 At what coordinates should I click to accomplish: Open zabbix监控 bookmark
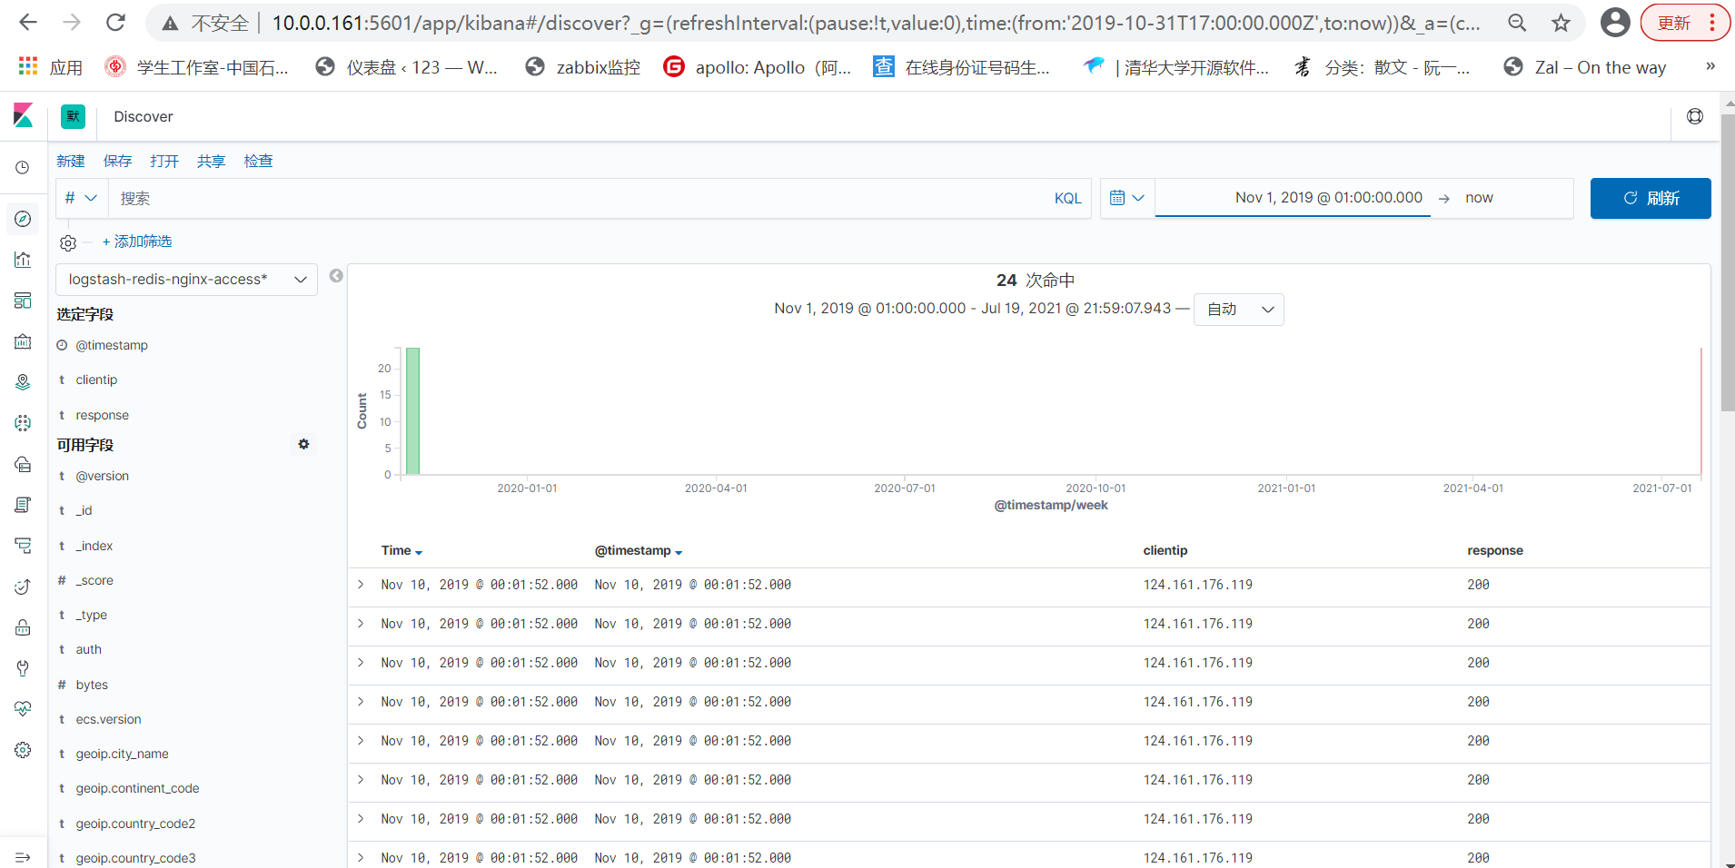pyautogui.click(x=582, y=67)
